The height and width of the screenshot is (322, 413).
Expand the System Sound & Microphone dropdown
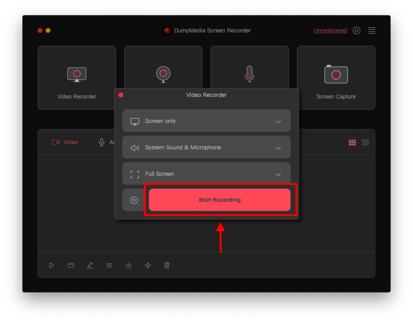click(x=206, y=147)
